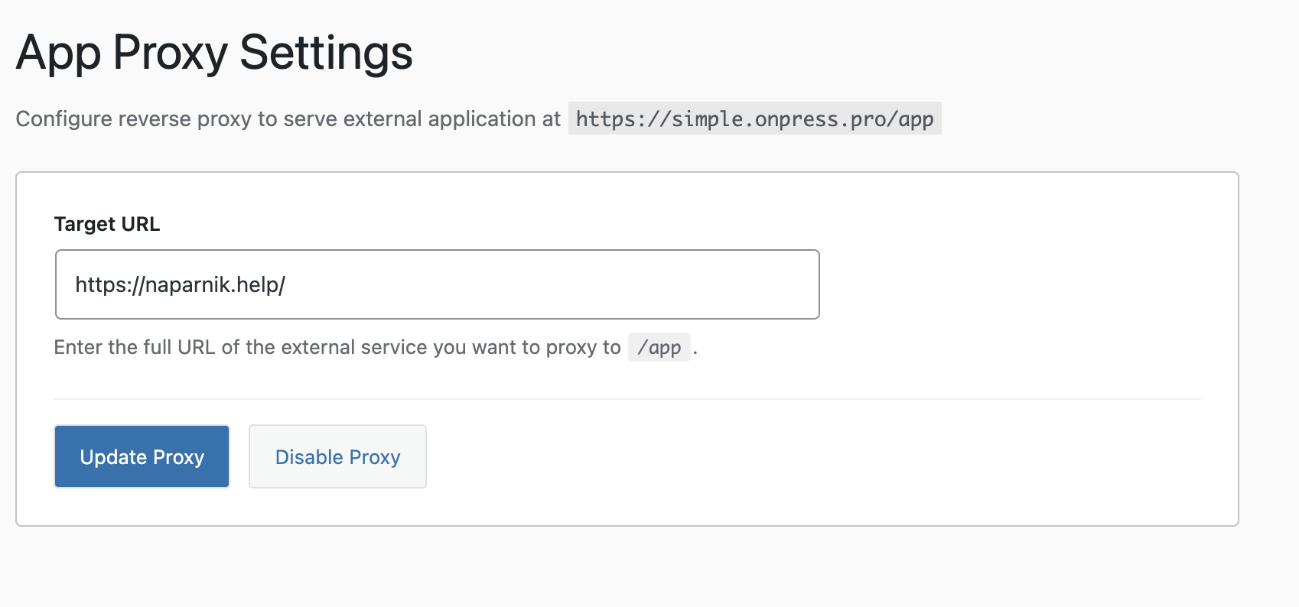Click the "simple.onpress.pro" domain in the code snippet
This screenshot has width=1299, height=607.
coord(780,118)
